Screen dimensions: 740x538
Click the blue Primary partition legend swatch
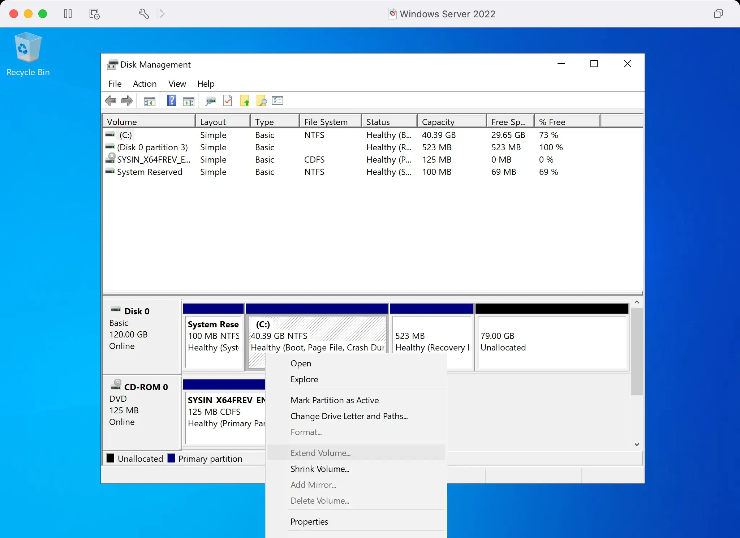171,458
